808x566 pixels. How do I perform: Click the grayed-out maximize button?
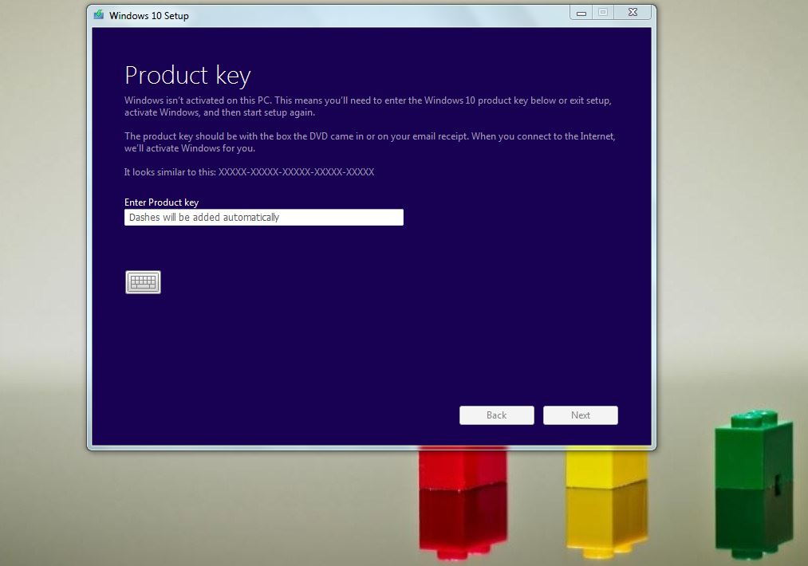tap(603, 13)
